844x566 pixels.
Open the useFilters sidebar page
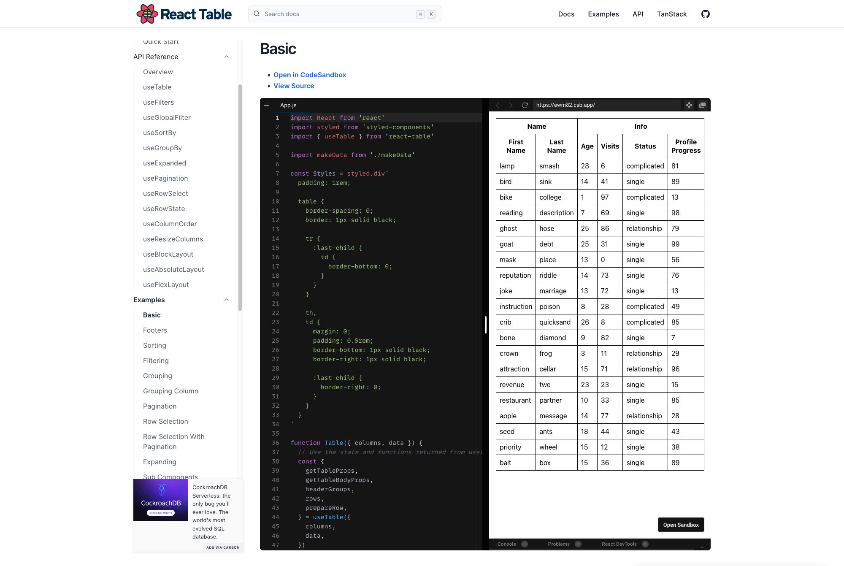(158, 102)
